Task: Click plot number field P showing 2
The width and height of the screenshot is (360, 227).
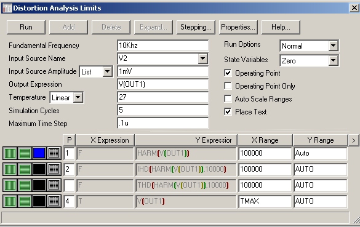Action: [x=69, y=169]
